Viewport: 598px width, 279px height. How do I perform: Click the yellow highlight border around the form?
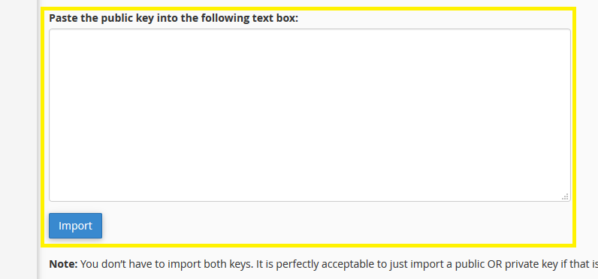coord(308,9)
